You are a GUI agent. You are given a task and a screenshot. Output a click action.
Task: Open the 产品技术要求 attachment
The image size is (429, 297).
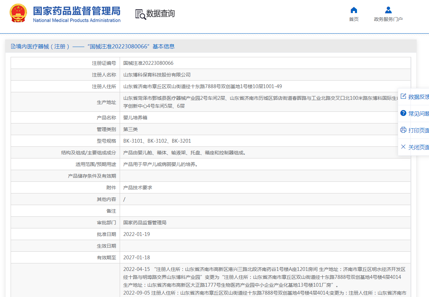click(138, 188)
